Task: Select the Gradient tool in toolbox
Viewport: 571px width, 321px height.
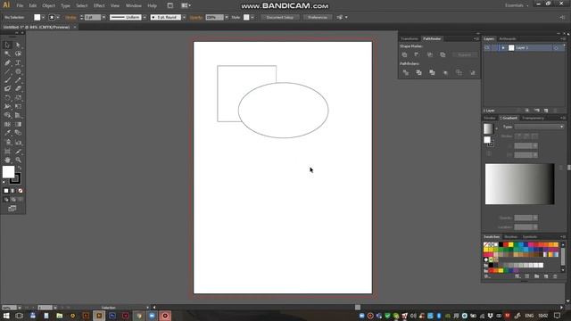Action: [18, 124]
